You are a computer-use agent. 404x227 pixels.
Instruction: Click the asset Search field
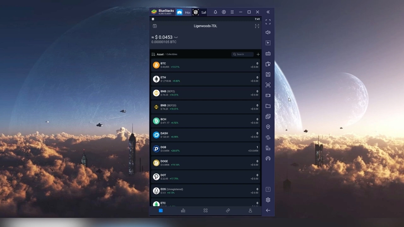[242, 54]
